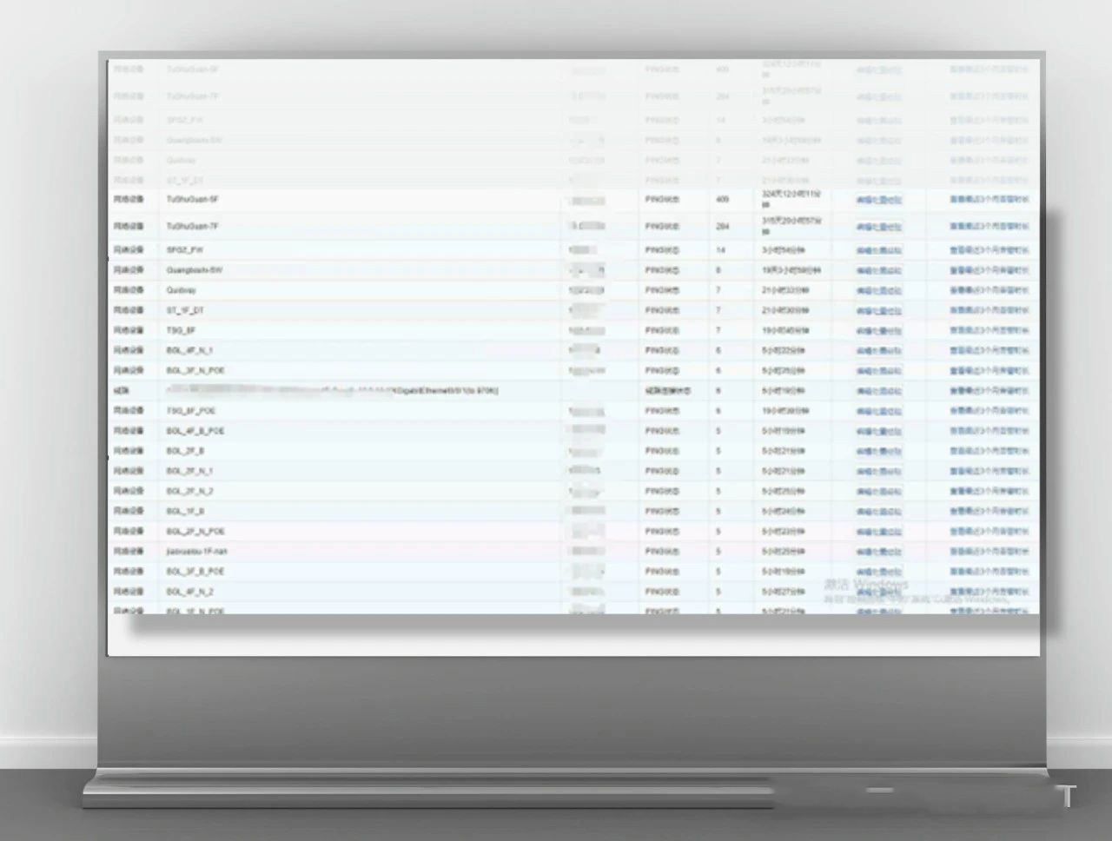Select the BOL_2F_N_POE device name
1112x841 pixels.
coord(195,531)
